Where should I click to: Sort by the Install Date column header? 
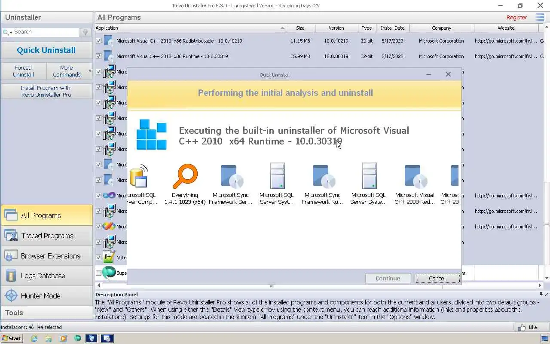click(393, 28)
